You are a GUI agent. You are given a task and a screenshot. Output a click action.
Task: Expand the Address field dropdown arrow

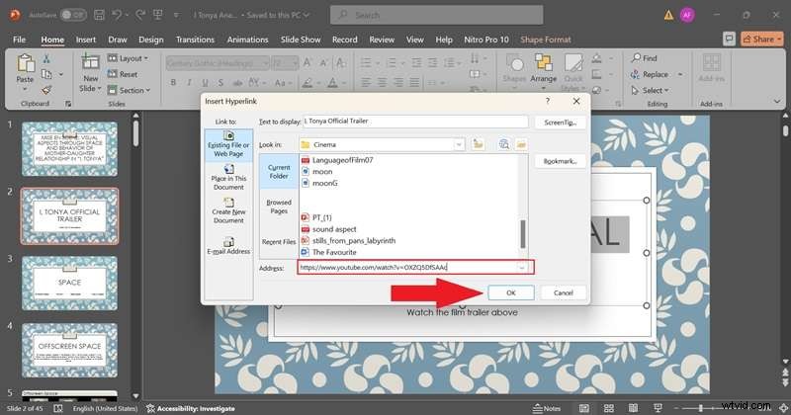coord(522,267)
